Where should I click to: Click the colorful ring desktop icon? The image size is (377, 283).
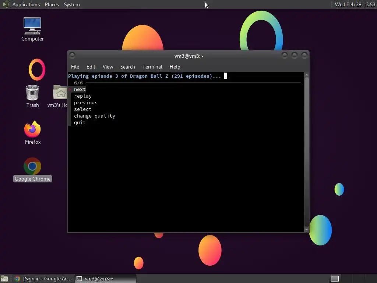click(37, 70)
